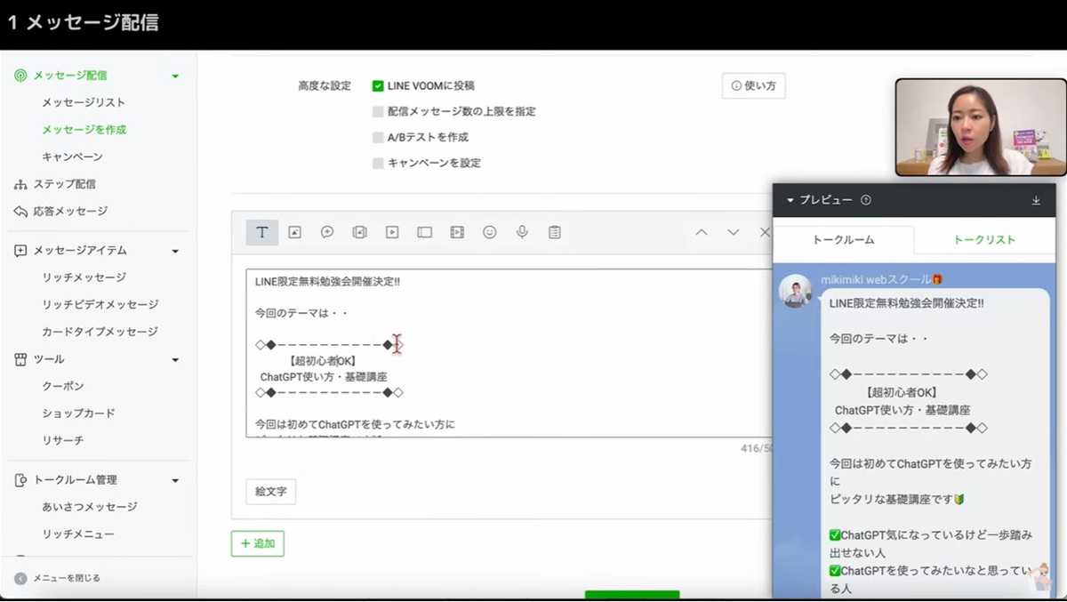Open 応答メッセージ in sidebar
This screenshot has height=602, width=1067.
point(70,212)
